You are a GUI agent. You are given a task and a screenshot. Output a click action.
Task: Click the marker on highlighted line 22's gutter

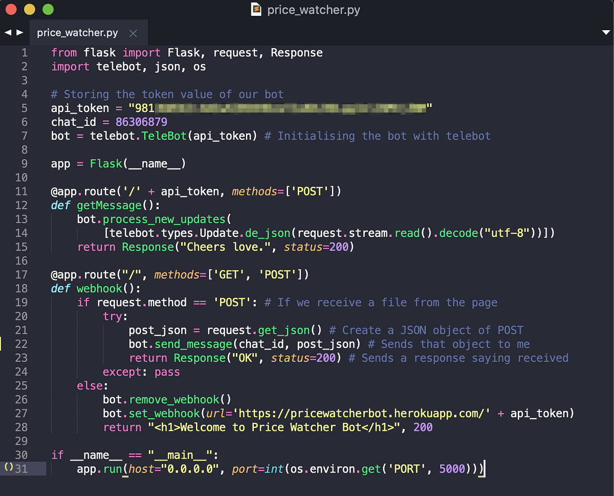[2, 344]
